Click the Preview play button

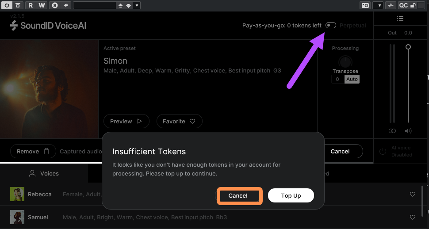(126, 121)
